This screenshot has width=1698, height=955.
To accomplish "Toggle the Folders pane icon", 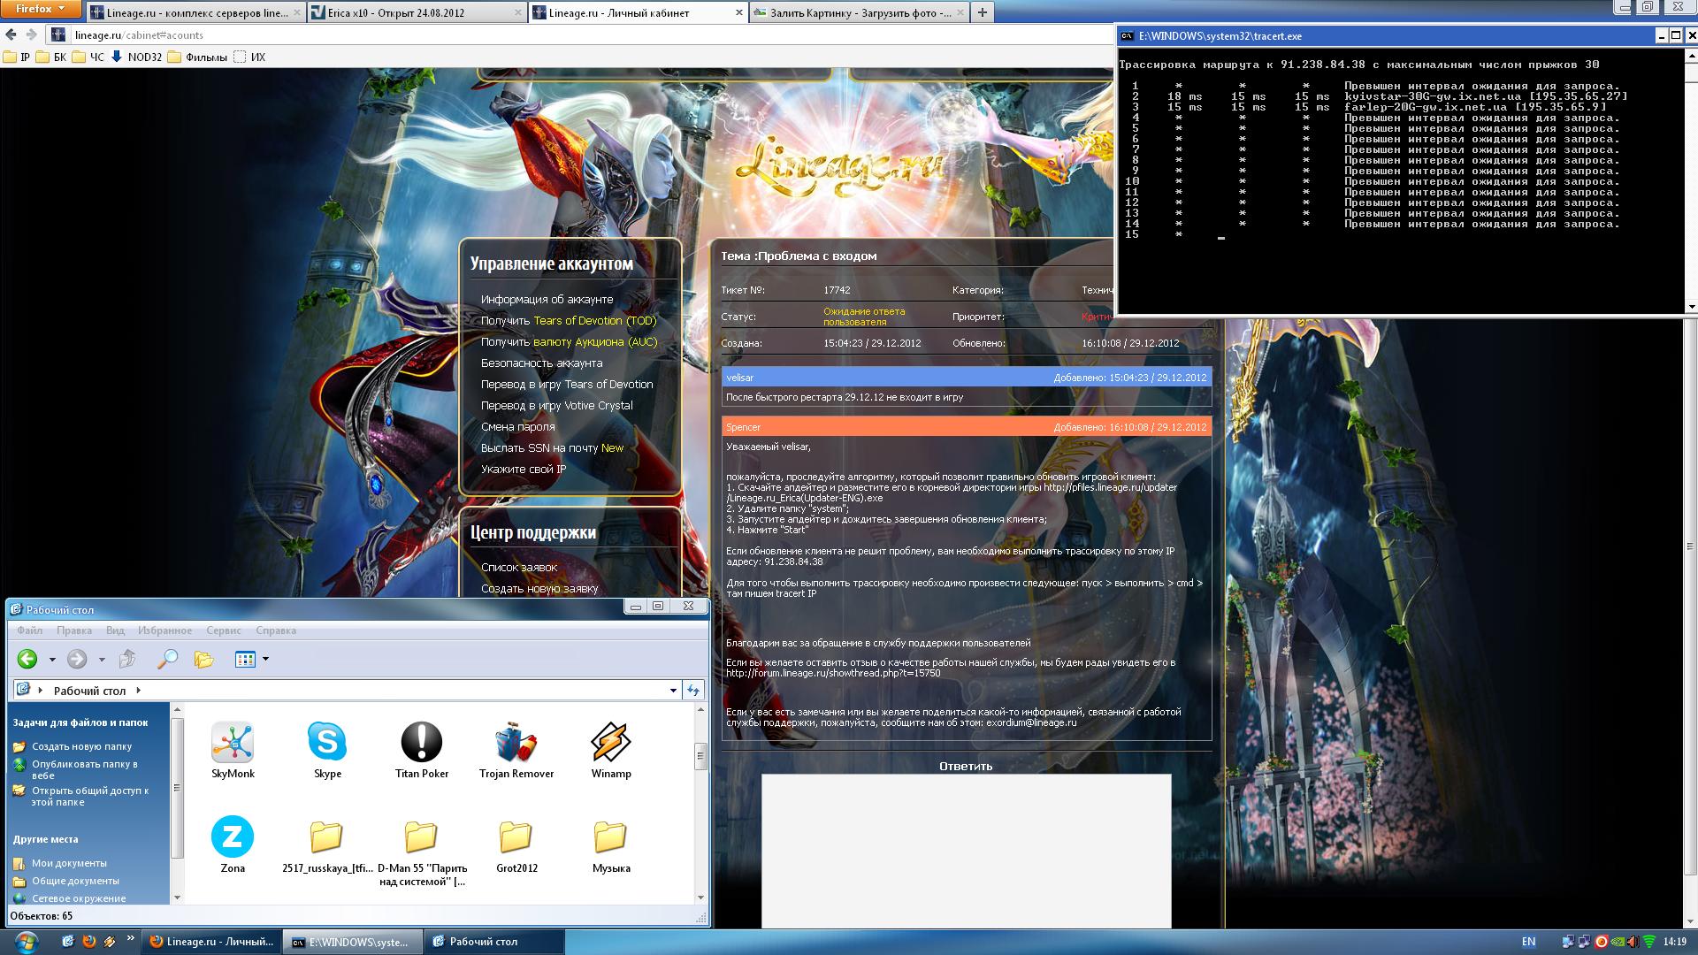I will point(204,659).
